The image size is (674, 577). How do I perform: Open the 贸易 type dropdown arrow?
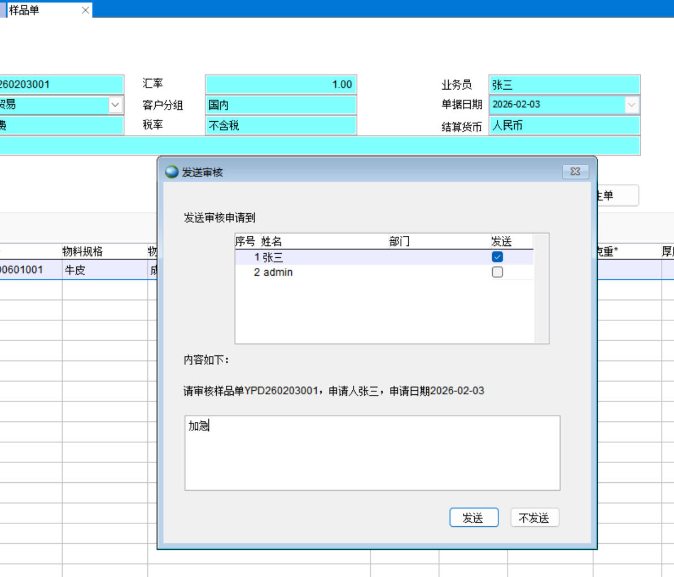[115, 105]
